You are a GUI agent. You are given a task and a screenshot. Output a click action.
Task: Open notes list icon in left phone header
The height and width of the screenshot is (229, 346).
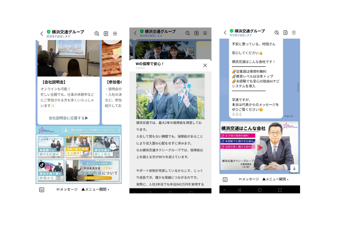(106, 33)
